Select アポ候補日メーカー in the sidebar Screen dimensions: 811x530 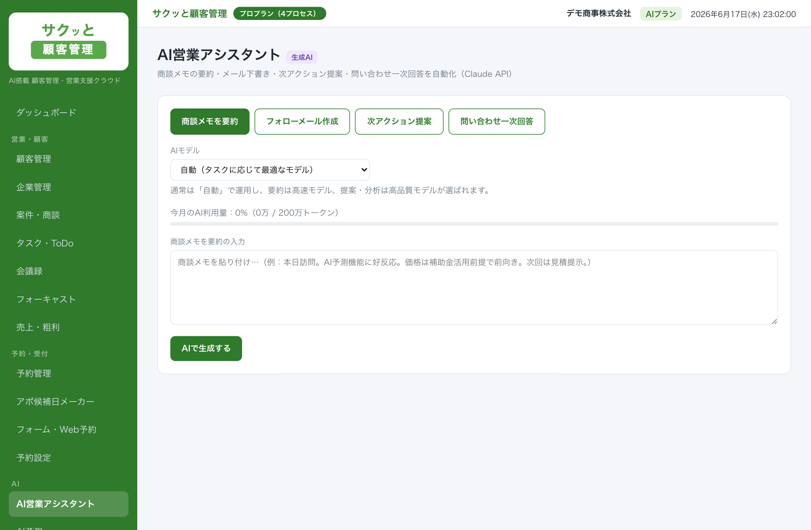pyautogui.click(x=69, y=402)
